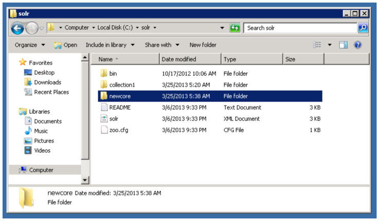Select Libraries in the navigation pane
381x221 pixels.
click(40, 112)
